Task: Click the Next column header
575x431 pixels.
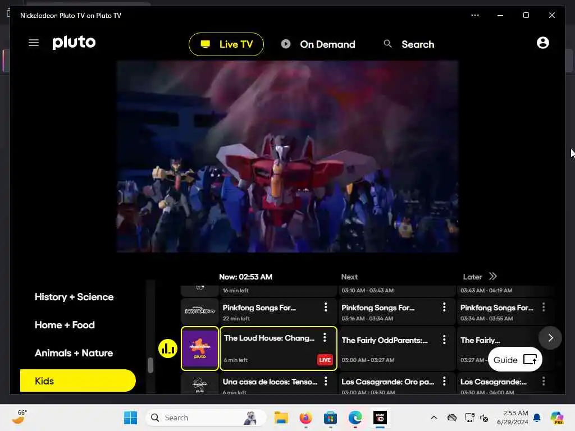Action: pos(349,277)
